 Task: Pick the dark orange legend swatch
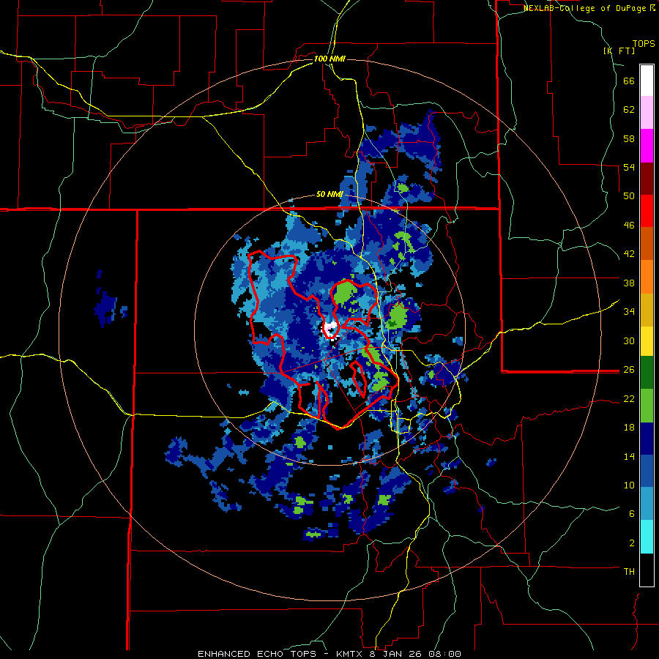click(x=647, y=244)
